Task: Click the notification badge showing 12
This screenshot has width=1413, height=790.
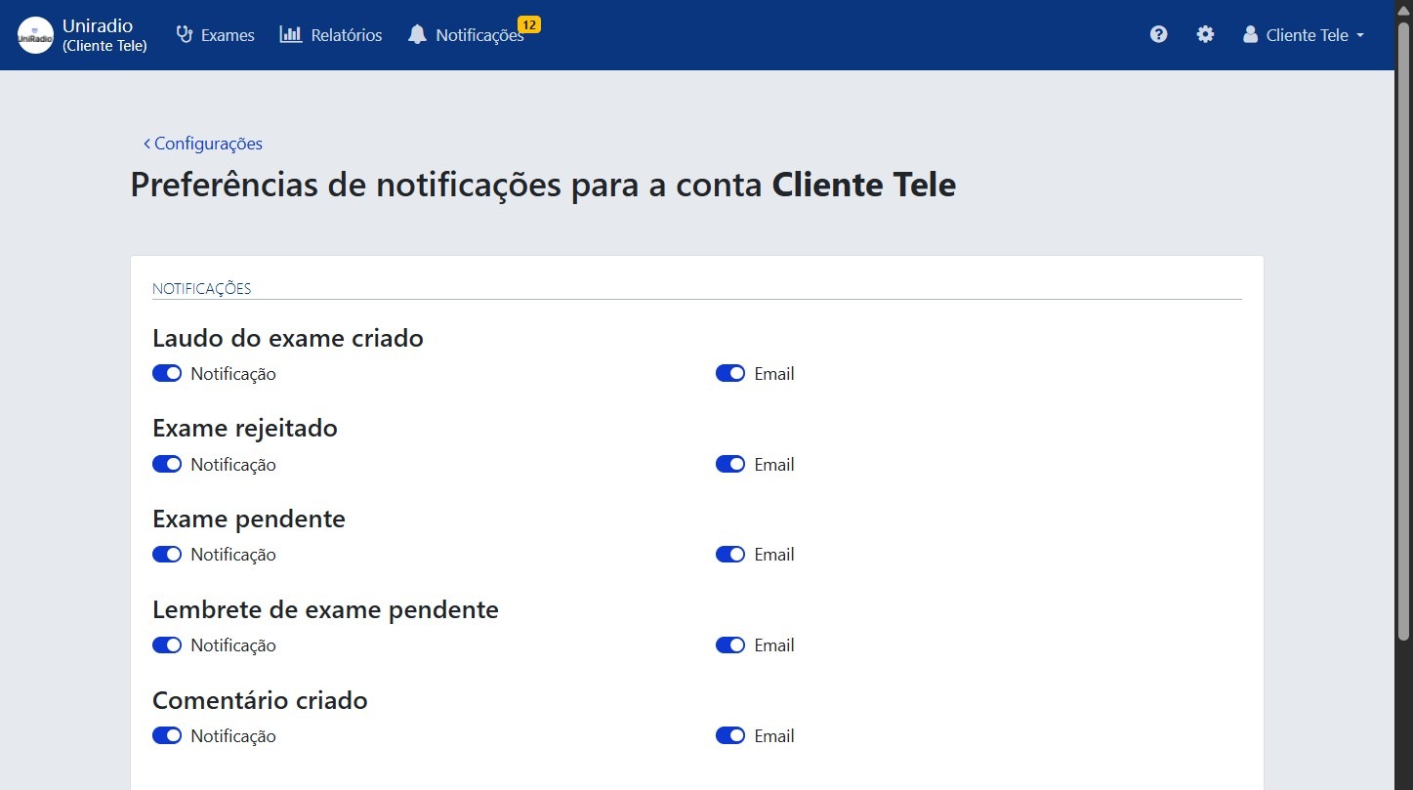Action: pyautogui.click(x=529, y=23)
